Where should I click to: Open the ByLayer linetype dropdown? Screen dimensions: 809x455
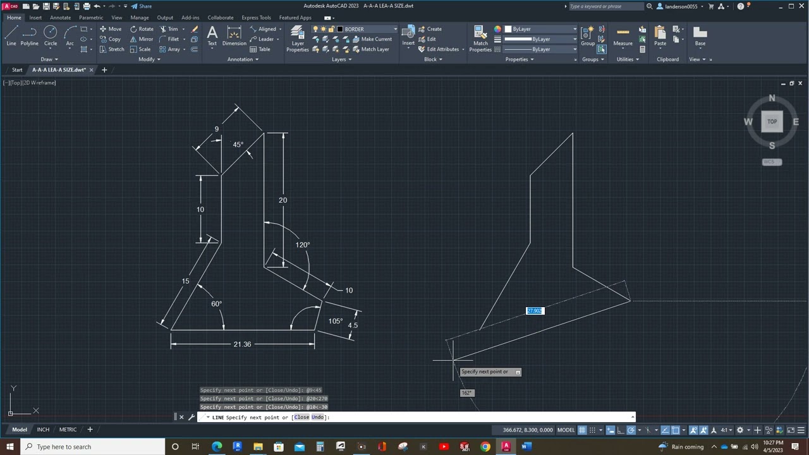[x=574, y=49]
